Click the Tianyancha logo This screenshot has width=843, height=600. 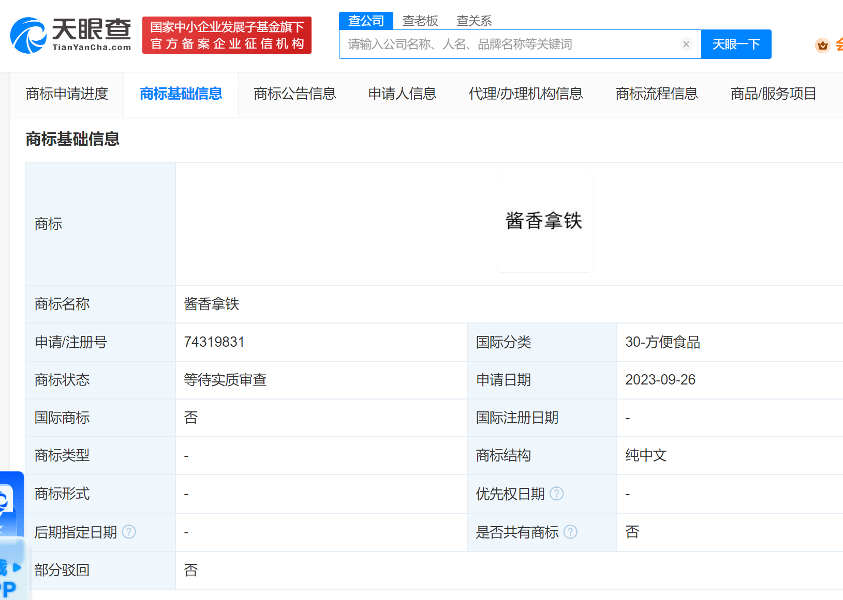coord(70,35)
